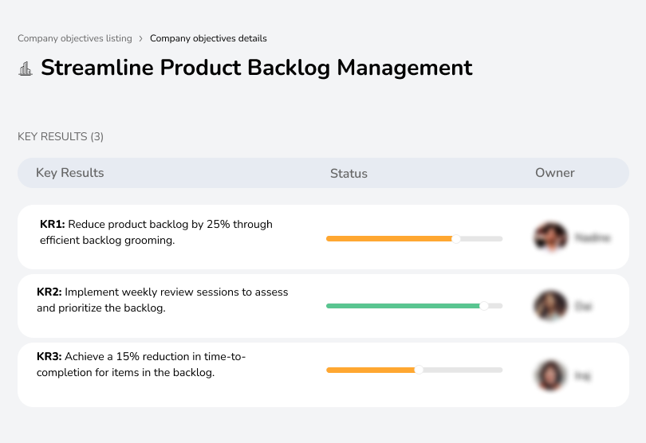Click the owner name in the KR1 row
This screenshot has width=646, height=443.
click(593, 237)
